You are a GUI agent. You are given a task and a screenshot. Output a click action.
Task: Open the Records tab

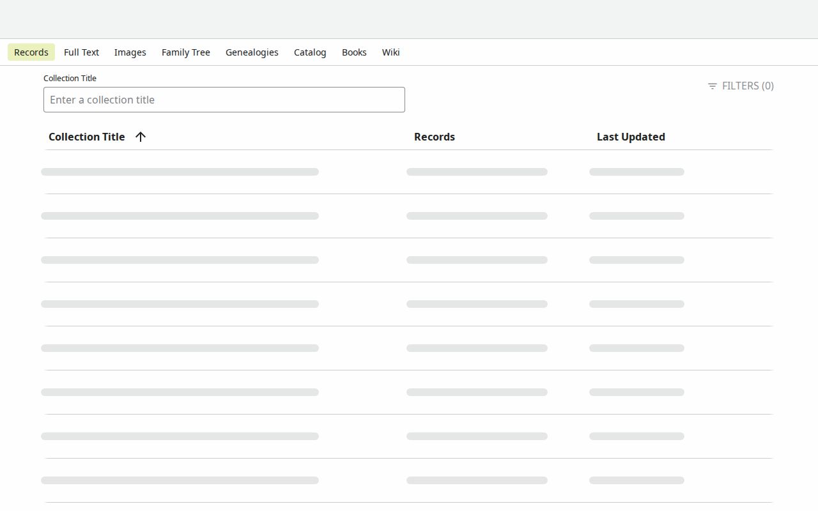pos(31,52)
